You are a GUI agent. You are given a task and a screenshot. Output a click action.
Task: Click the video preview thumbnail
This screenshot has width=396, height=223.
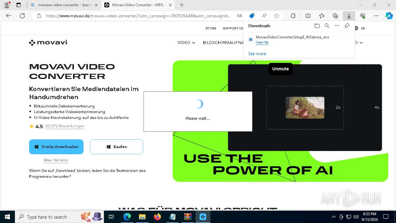coord(305,107)
